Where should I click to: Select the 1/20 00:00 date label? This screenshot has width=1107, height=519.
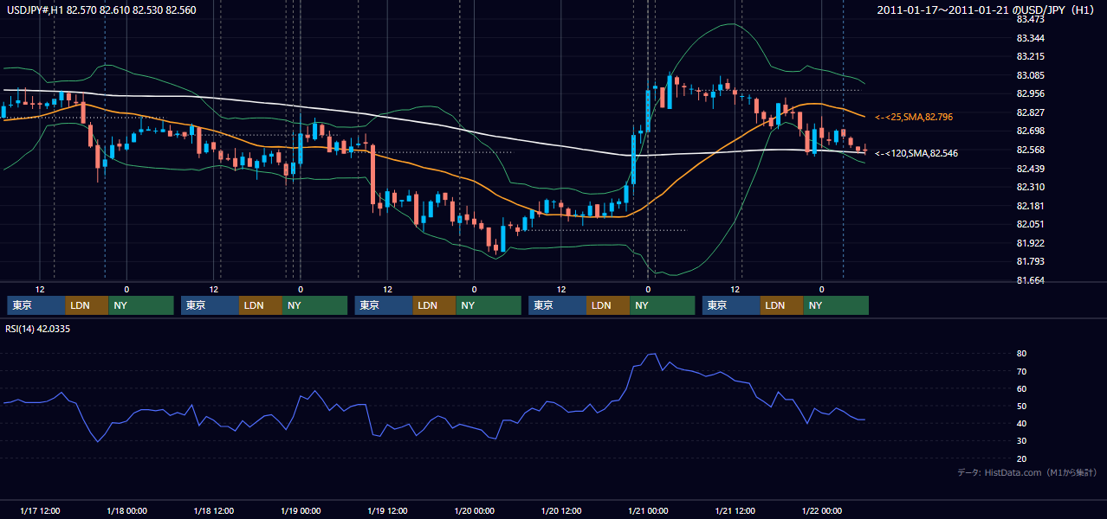pyautogui.click(x=475, y=511)
